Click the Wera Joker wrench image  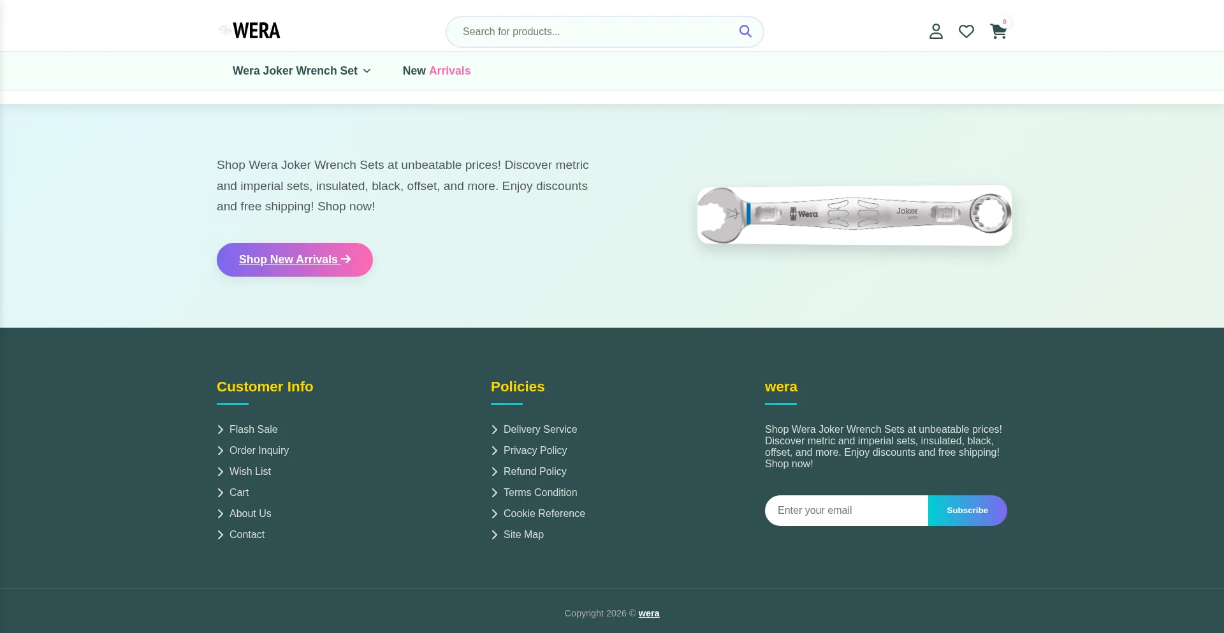pos(854,215)
